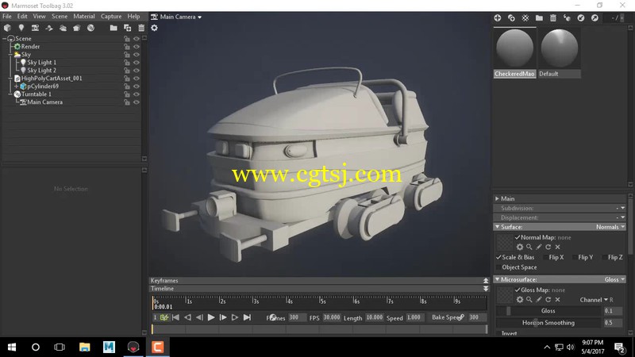Hide the pCylinder69 object via the eye icon
635x357 pixels.
(x=137, y=86)
